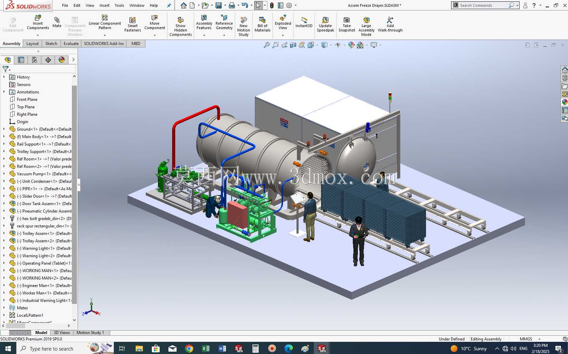
Task: Click Smart Fasteners icon
Action: 133,24
